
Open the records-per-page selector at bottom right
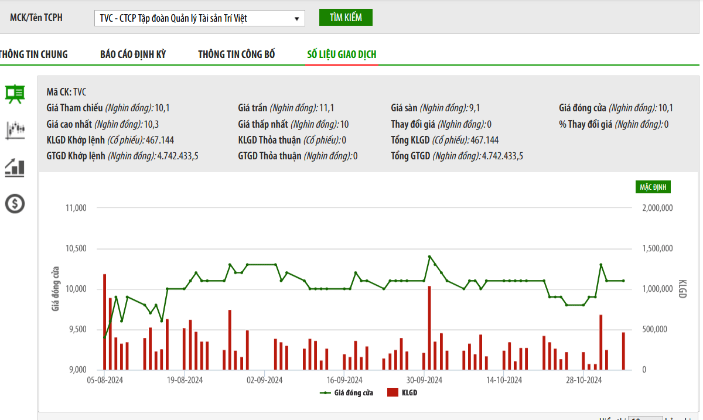coord(645,418)
